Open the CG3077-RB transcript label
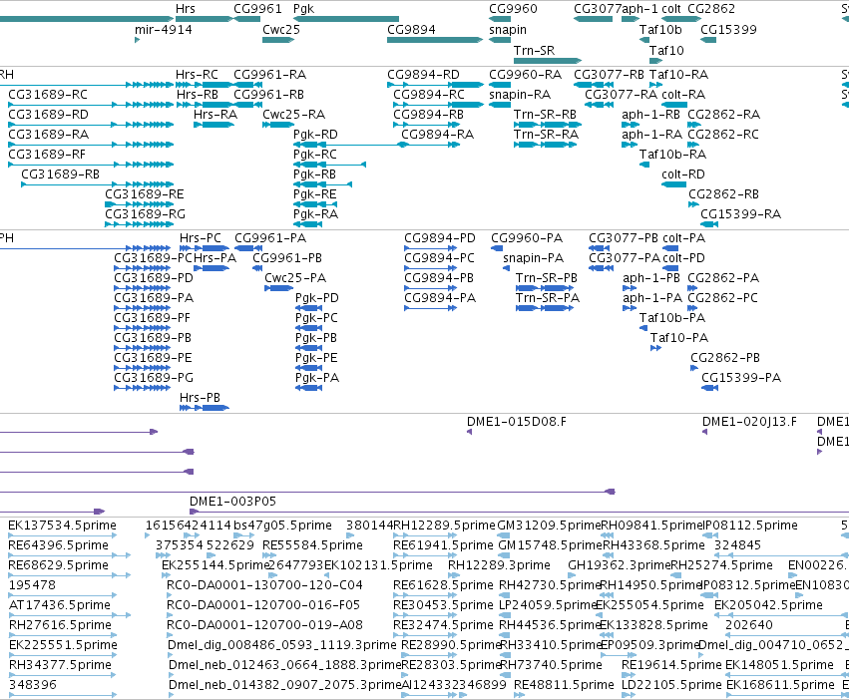 click(609, 74)
